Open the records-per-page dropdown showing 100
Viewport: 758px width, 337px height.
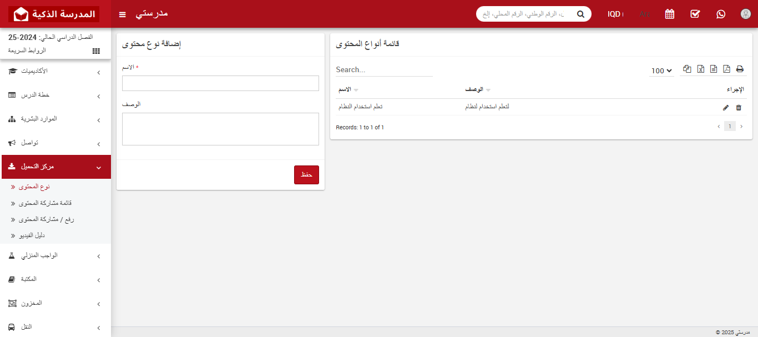(x=661, y=71)
